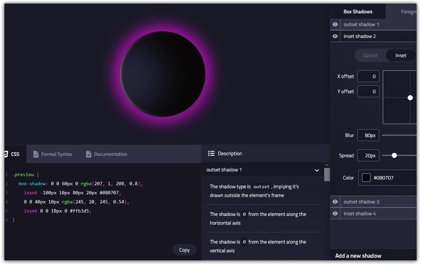
Task: Toggle visibility of inset shadow 2
Action: point(336,36)
